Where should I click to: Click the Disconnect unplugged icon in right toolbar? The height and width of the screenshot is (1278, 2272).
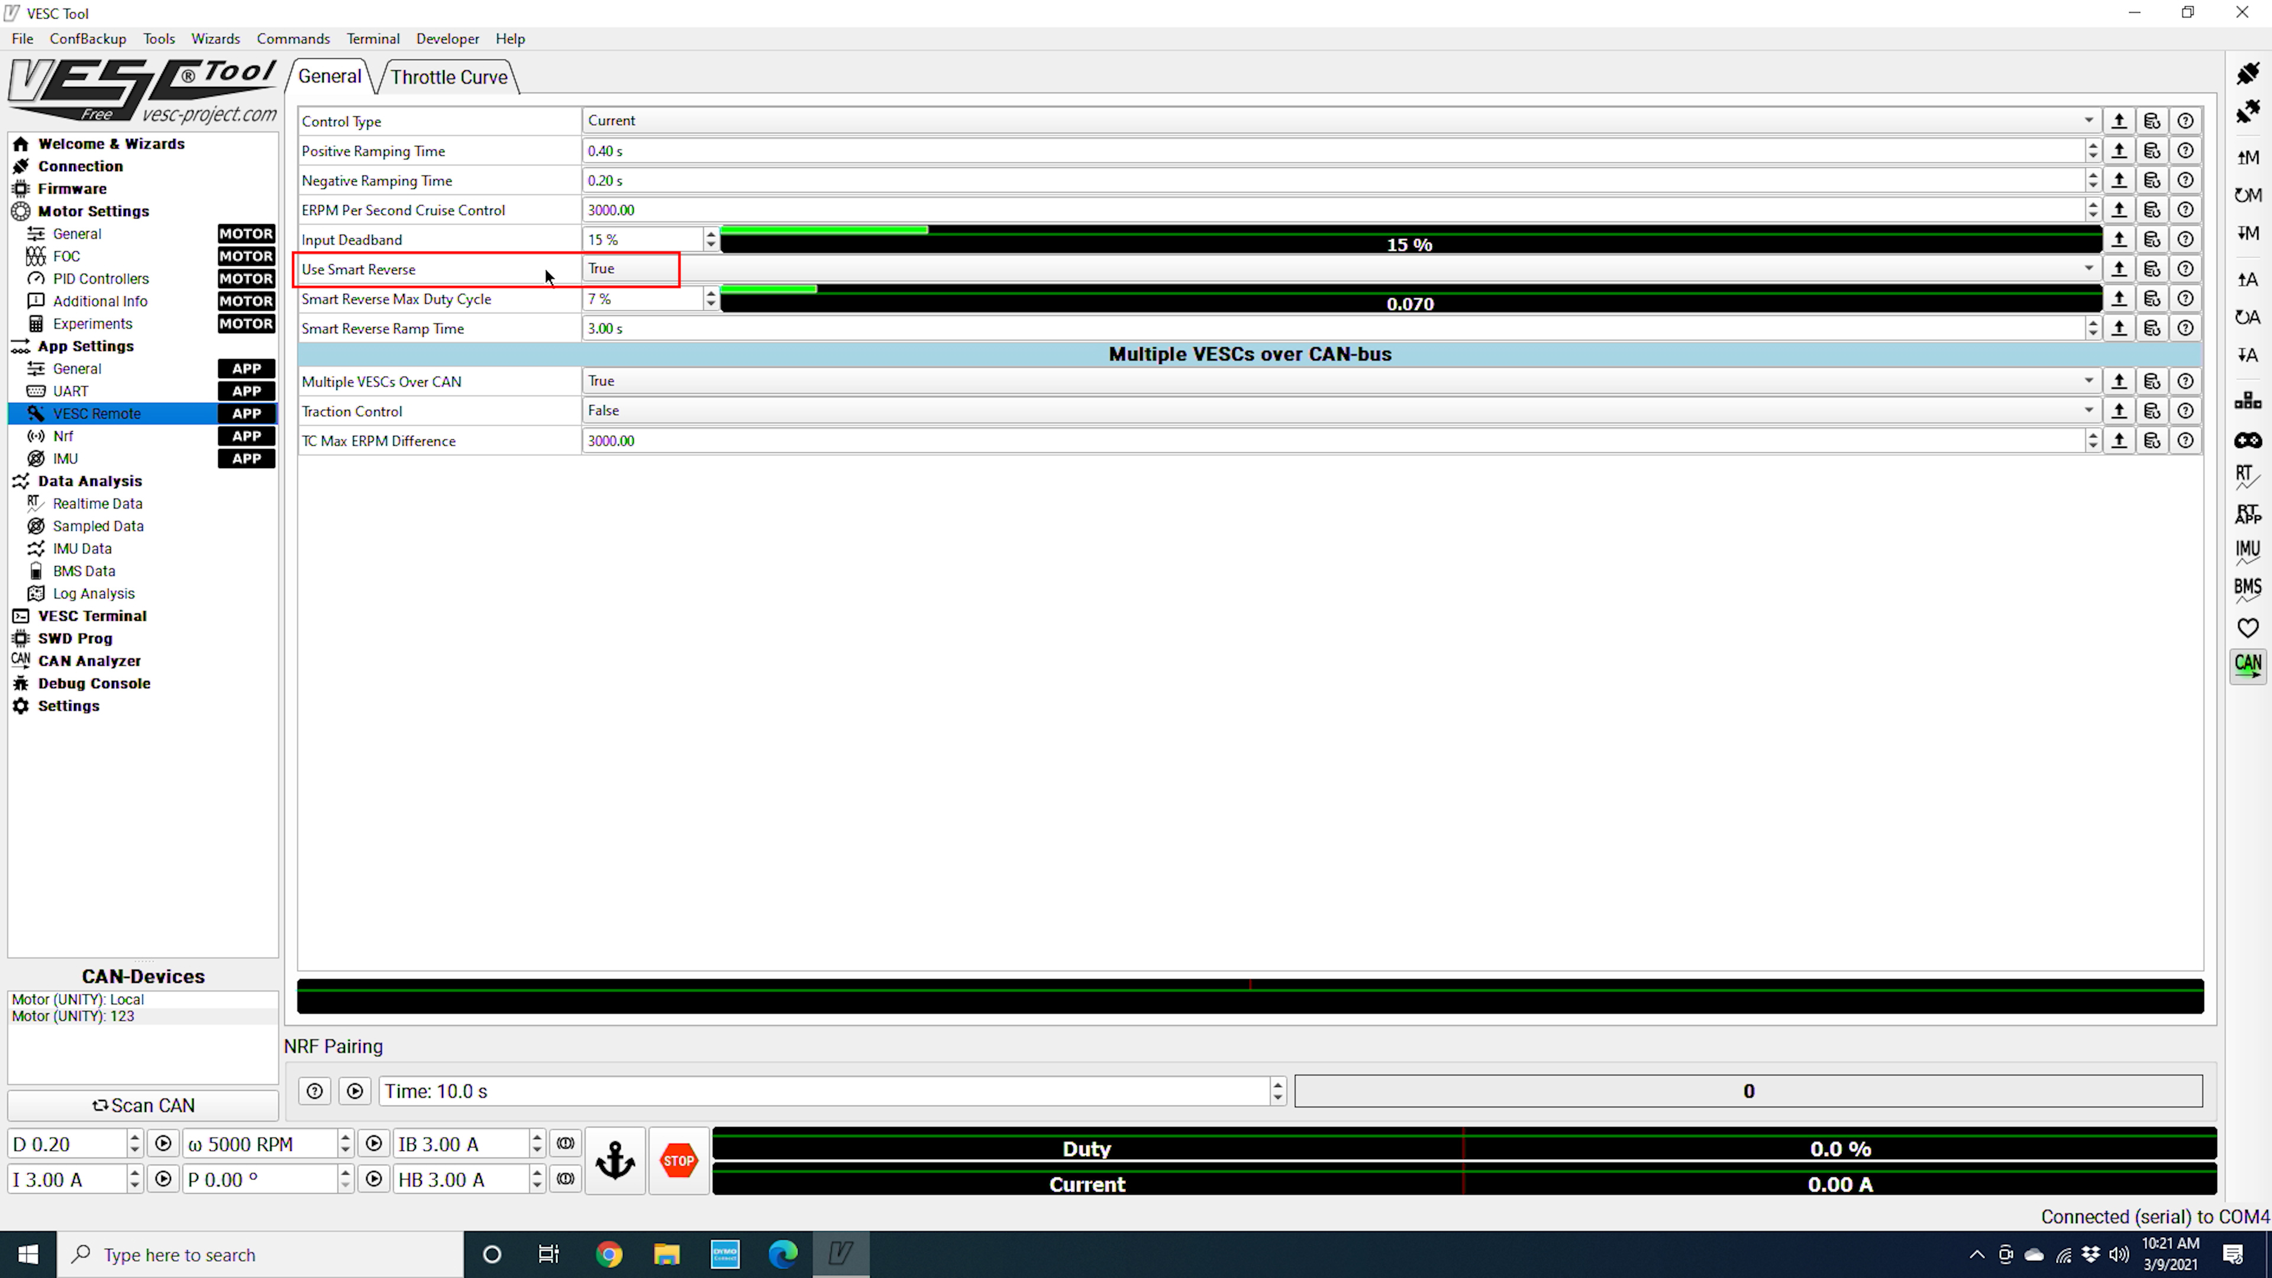tap(2247, 111)
